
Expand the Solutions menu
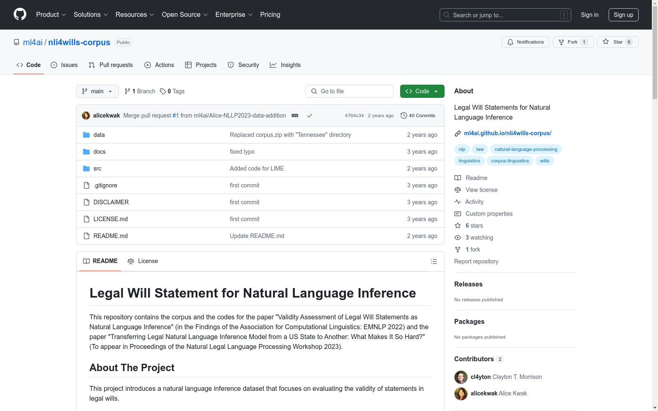(x=91, y=15)
